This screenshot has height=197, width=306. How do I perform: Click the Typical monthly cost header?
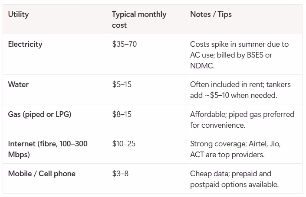tap(139, 19)
